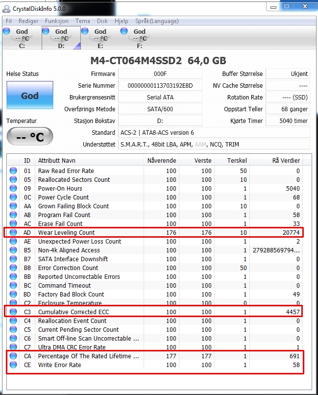This screenshot has height=395, width=318.
Task: Click the Serial ATA interface field
Action: pos(160,97)
